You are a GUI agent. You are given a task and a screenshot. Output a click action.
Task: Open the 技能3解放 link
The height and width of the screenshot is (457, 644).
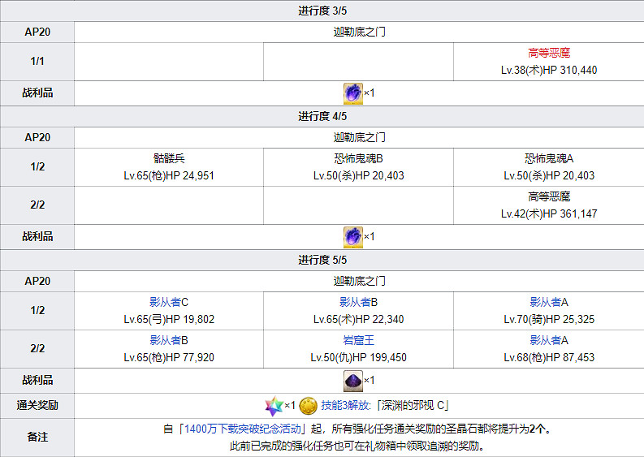pos(345,406)
